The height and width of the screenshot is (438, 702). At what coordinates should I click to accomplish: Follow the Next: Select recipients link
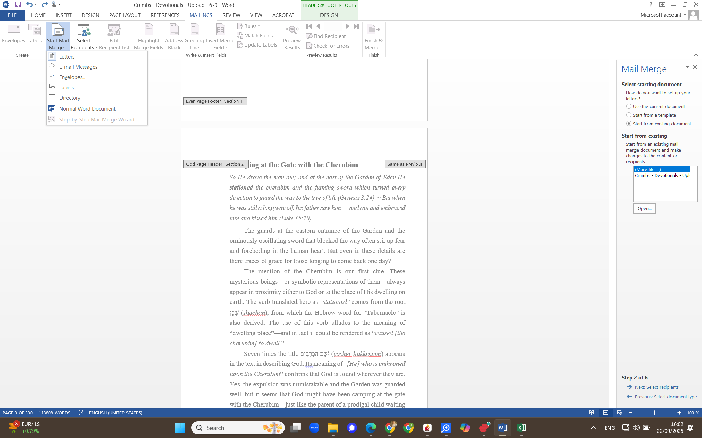click(656, 387)
